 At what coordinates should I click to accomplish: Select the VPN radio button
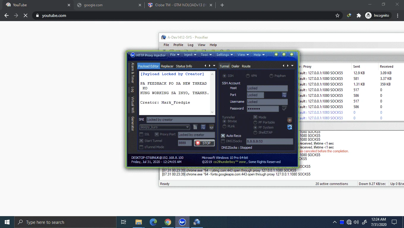click(x=248, y=76)
